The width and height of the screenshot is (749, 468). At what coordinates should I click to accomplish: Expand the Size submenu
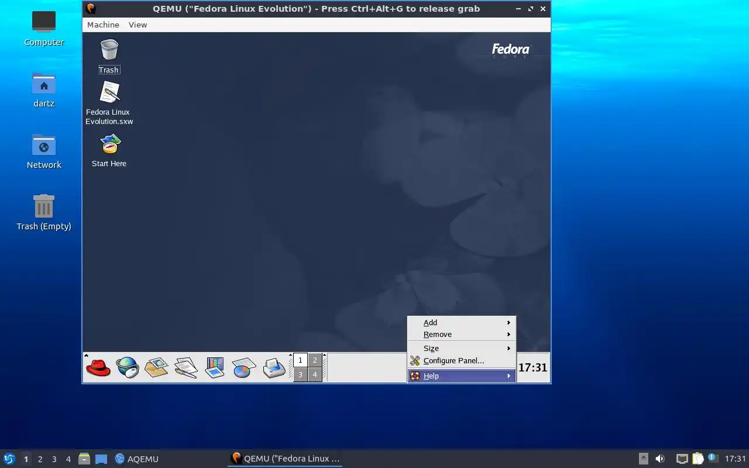461,348
